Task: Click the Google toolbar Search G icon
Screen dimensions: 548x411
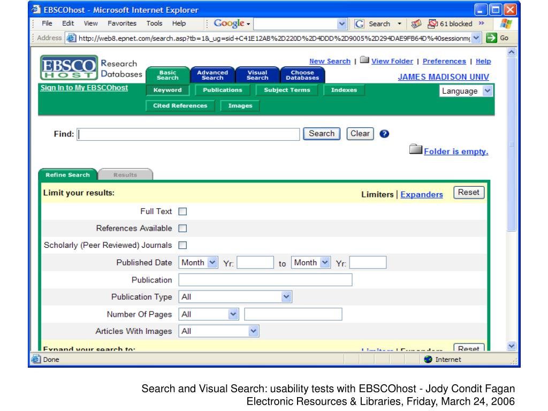Action: click(359, 24)
